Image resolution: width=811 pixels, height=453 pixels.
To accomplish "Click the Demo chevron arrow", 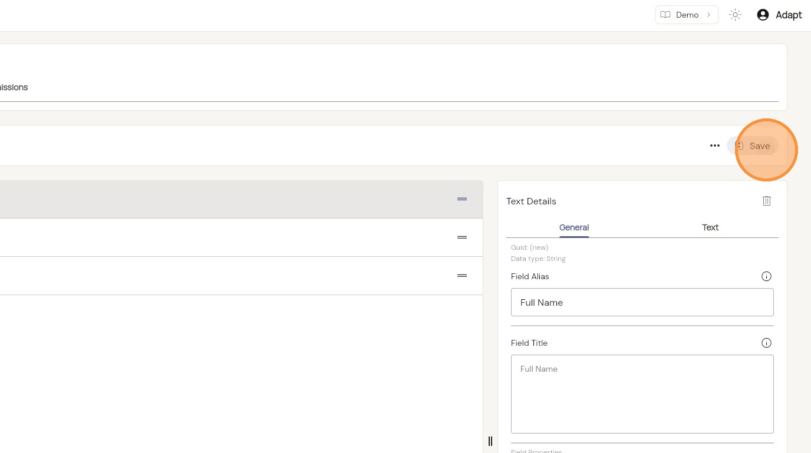I will click(x=709, y=15).
